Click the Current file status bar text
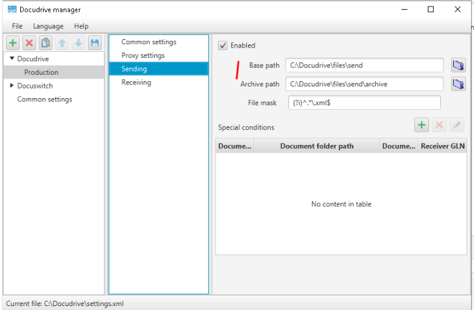 click(64, 304)
